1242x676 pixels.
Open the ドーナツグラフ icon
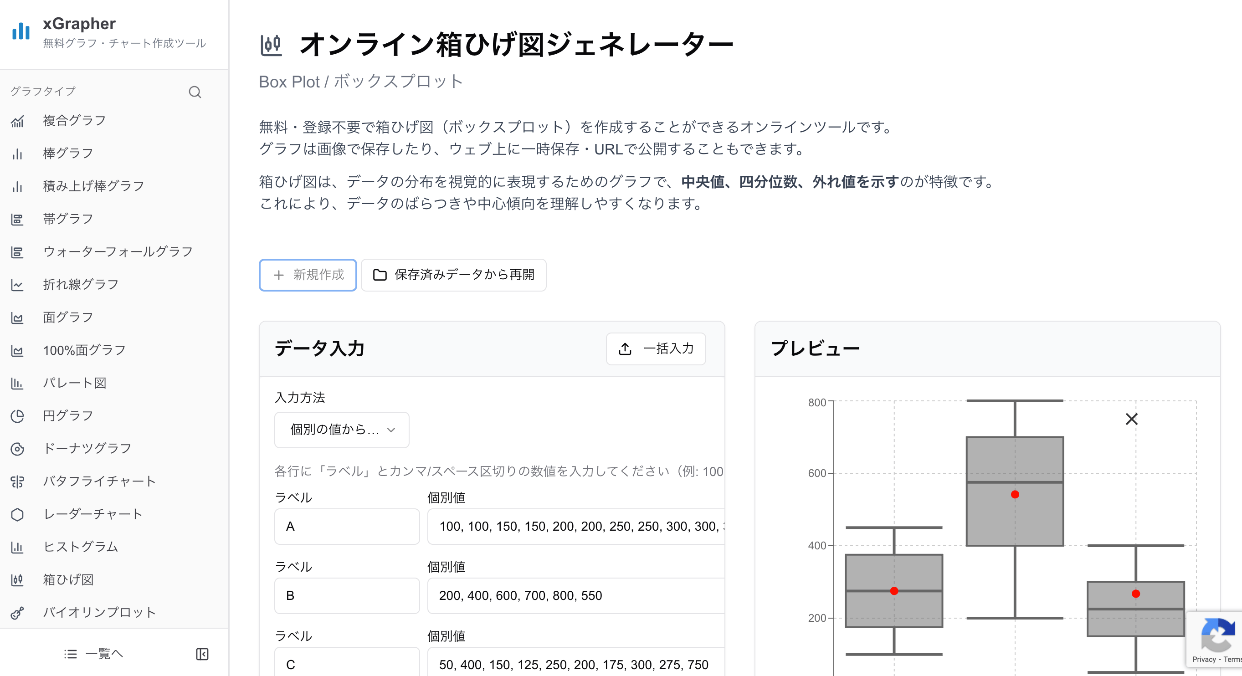[x=17, y=448]
